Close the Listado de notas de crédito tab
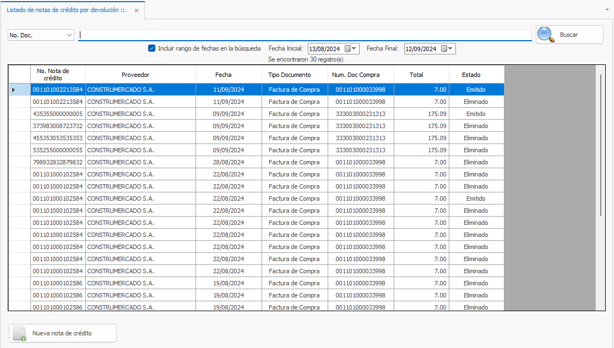614x348 pixels. click(136, 10)
